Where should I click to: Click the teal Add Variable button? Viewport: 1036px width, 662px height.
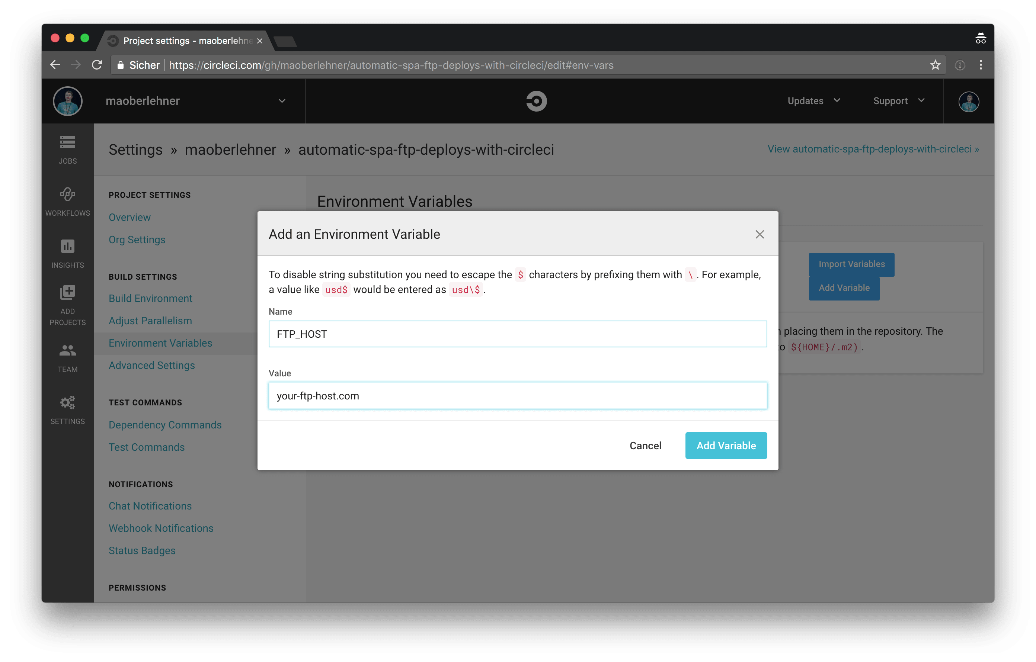[x=726, y=445]
